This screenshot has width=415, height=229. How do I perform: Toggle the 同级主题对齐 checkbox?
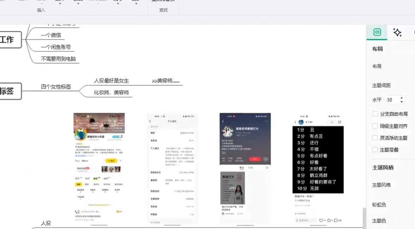[375, 126]
